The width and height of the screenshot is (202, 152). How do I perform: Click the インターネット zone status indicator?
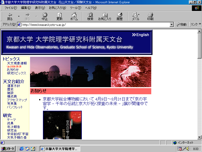click(x=187, y=143)
